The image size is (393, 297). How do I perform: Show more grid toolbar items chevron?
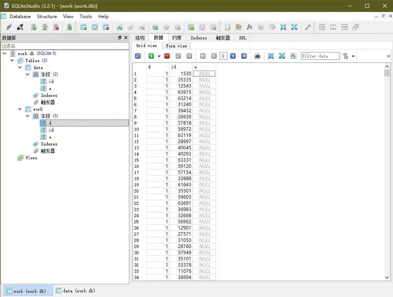388,56
